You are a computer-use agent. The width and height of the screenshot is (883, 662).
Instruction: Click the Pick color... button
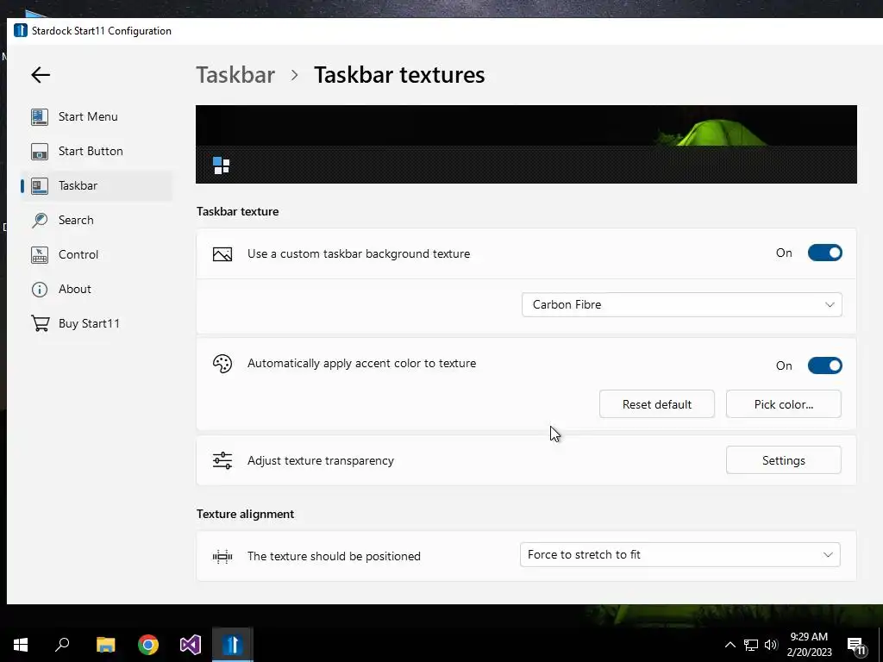click(783, 404)
